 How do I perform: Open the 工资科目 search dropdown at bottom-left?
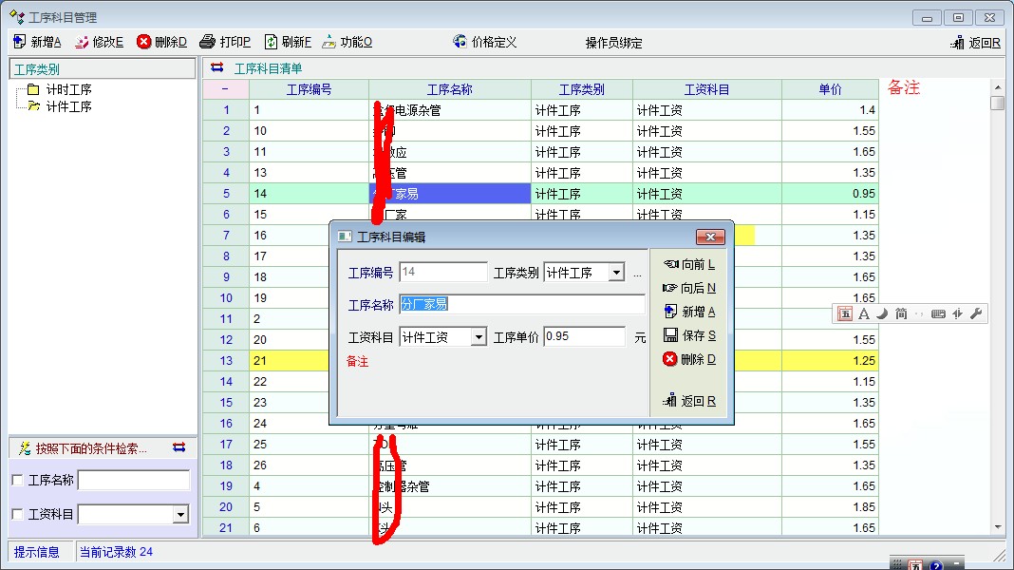pyautogui.click(x=180, y=515)
